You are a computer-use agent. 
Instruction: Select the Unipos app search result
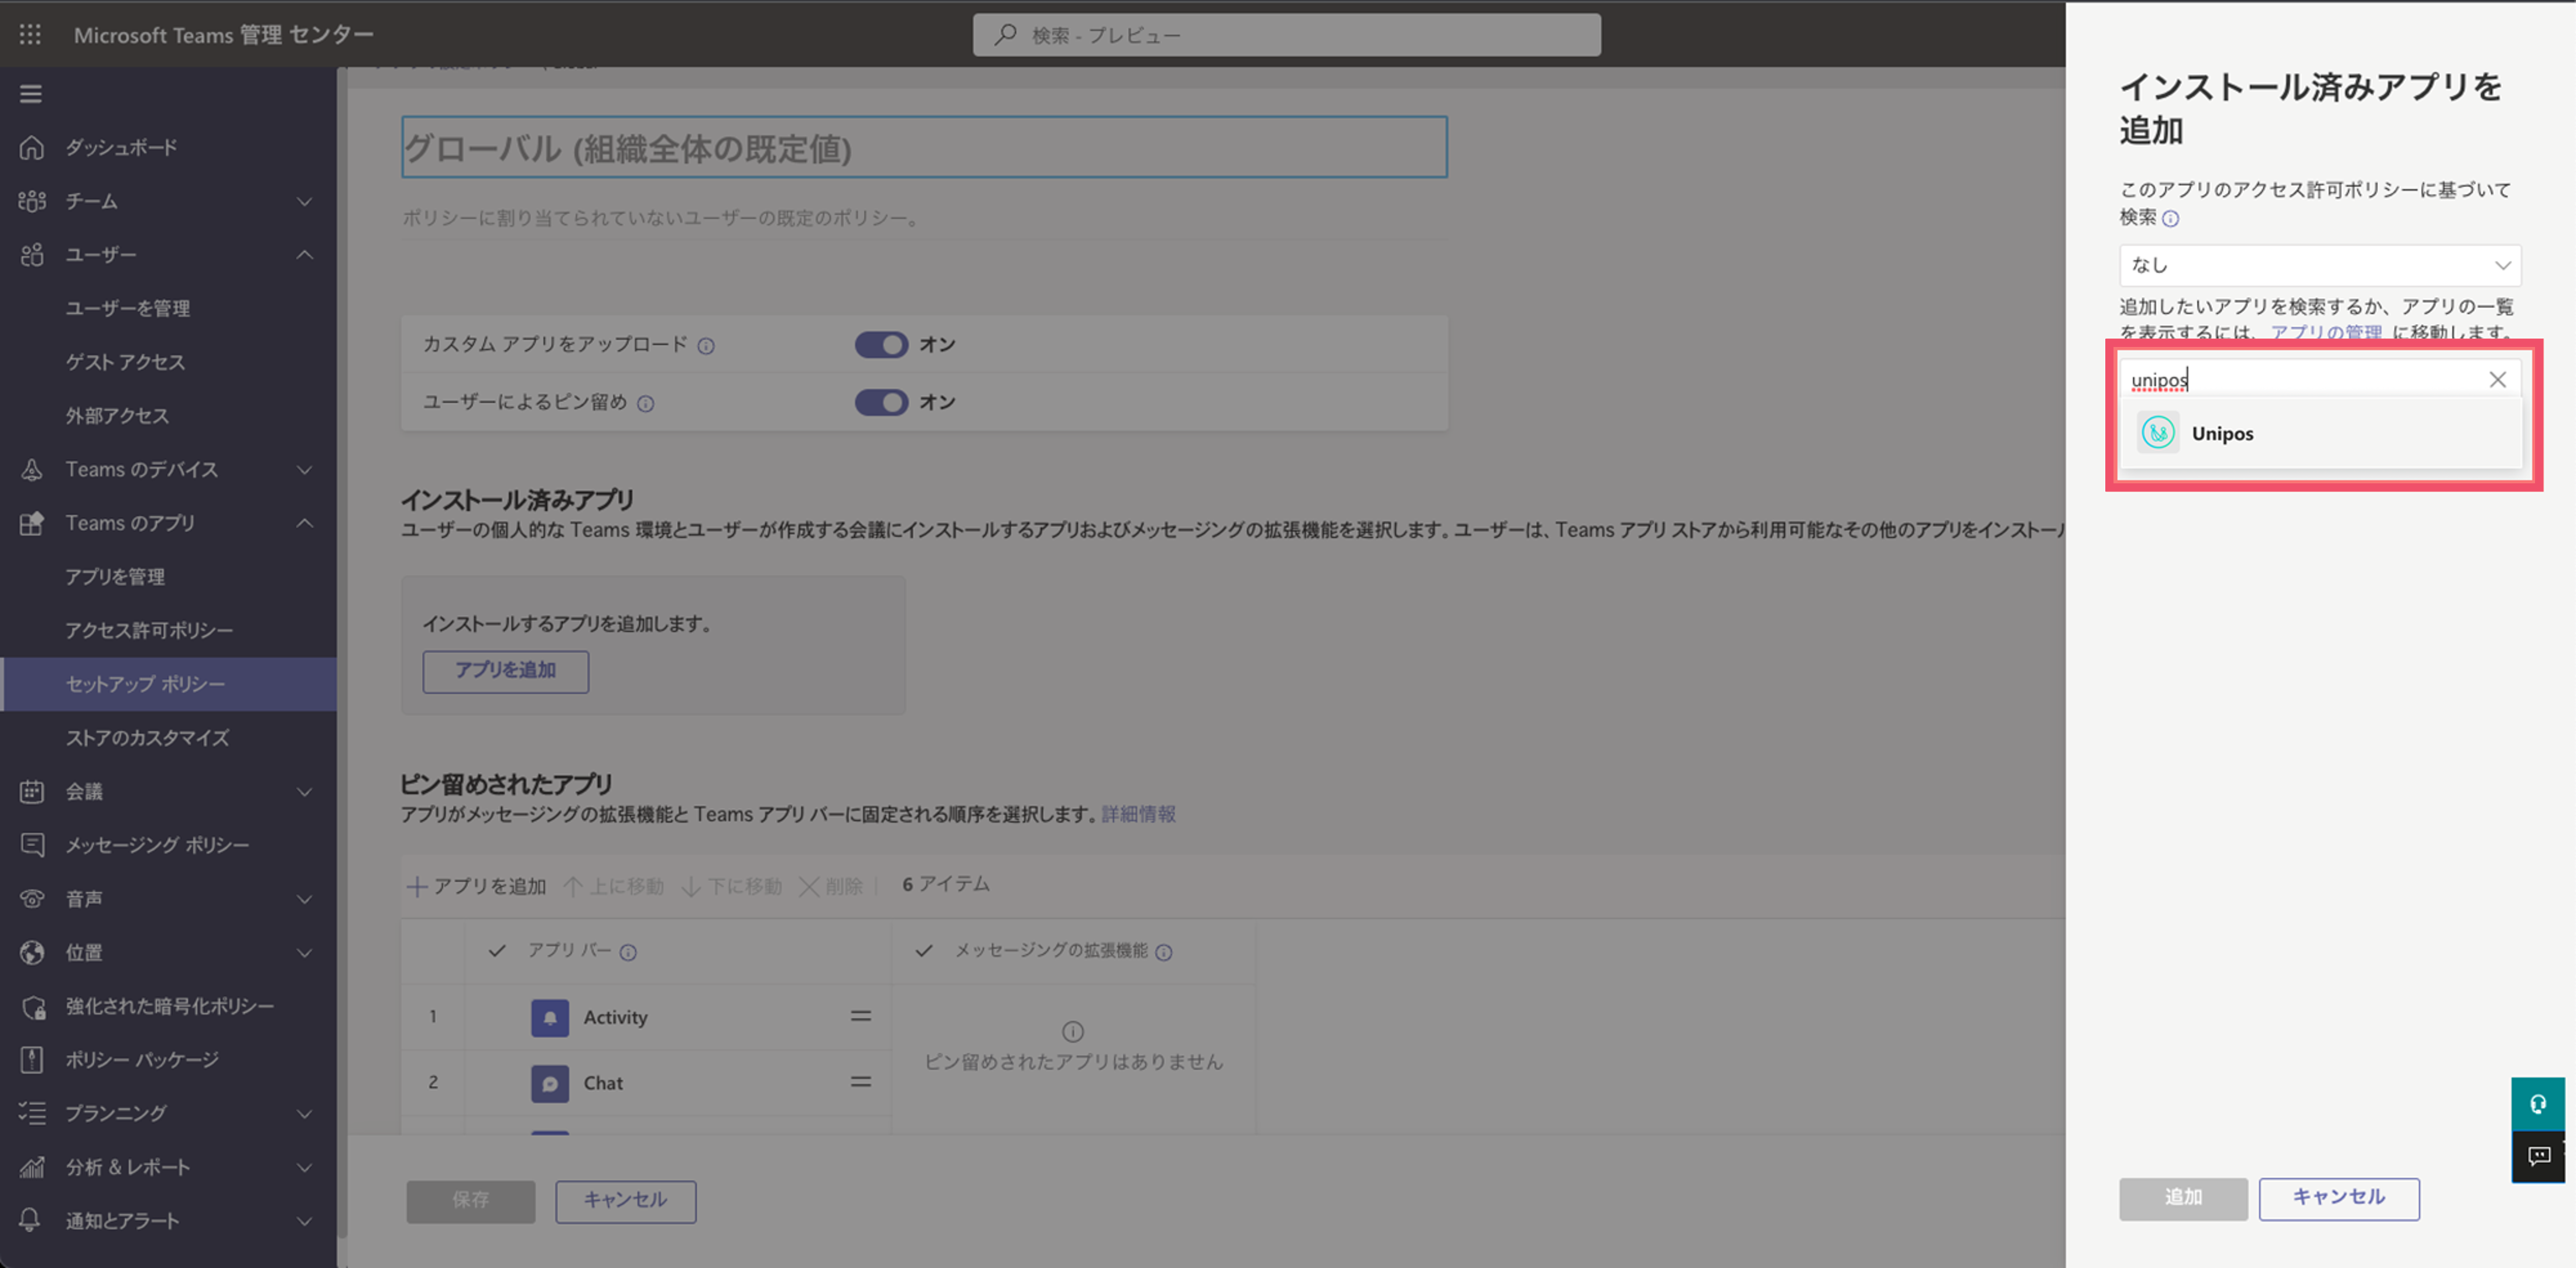pos(2321,434)
